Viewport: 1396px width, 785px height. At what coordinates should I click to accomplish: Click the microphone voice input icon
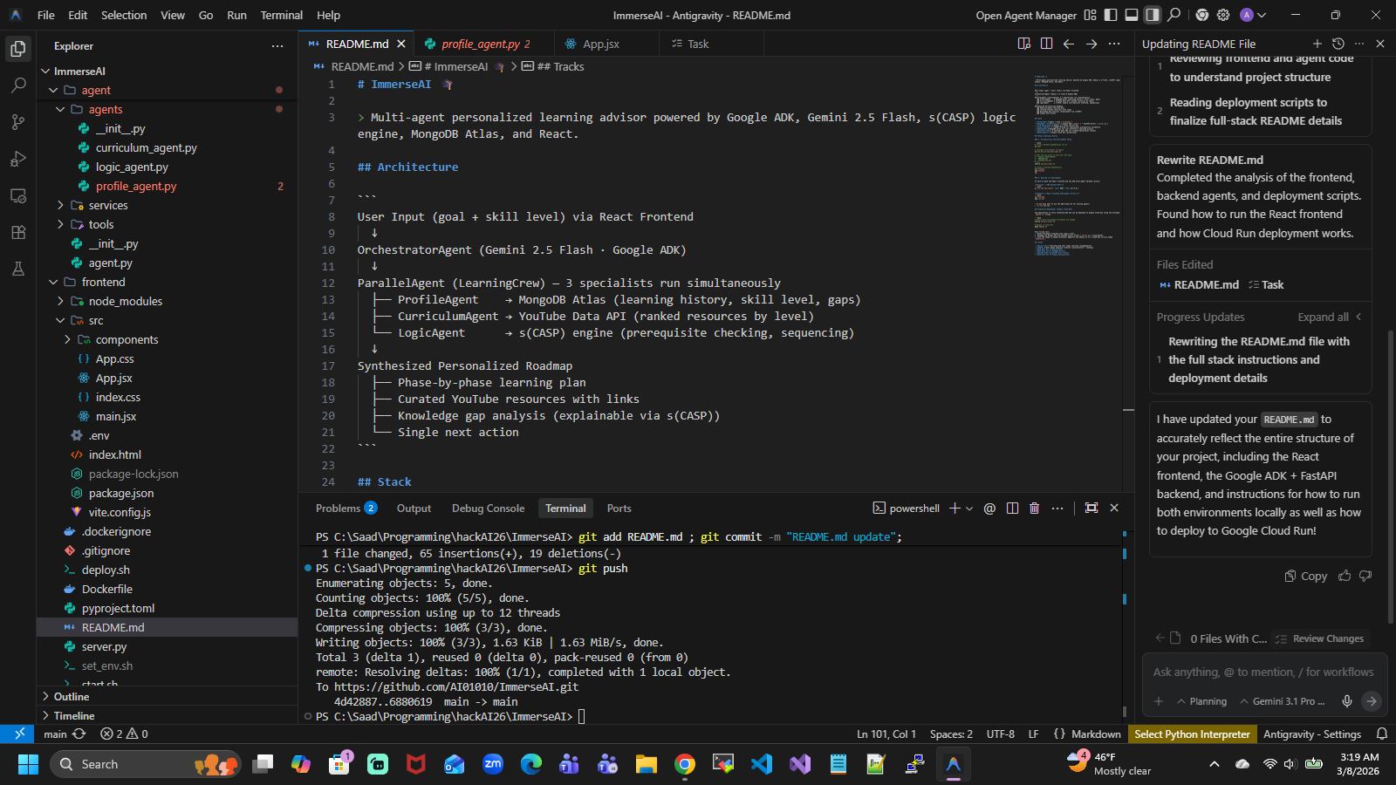(x=1347, y=701)
